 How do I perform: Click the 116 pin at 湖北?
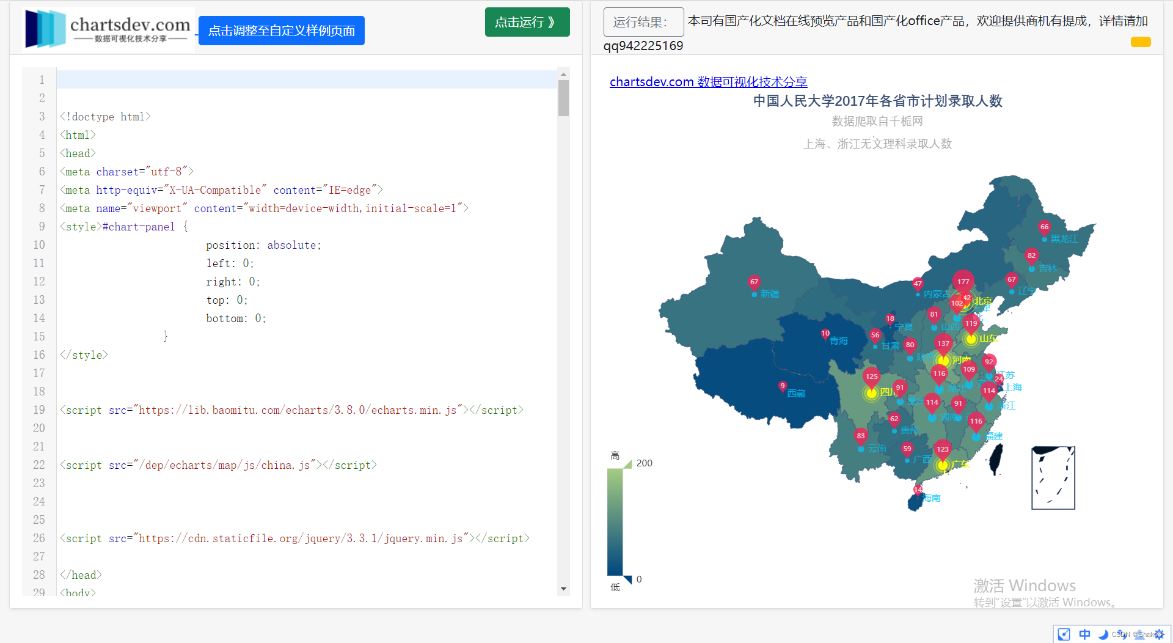pyautogui.click(x=940, y=375)
